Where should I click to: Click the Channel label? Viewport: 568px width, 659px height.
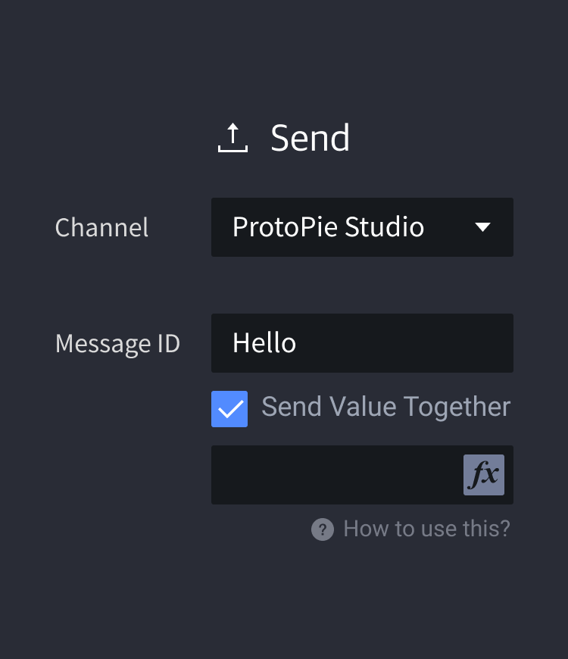tap(101, 227)
